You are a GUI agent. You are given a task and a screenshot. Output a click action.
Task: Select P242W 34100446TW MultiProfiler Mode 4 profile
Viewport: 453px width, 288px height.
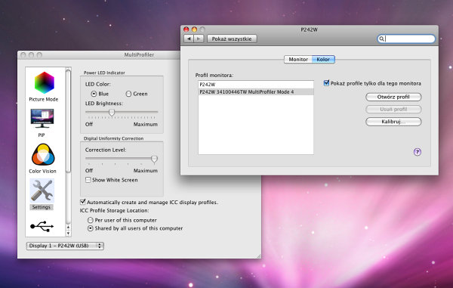(256, 92)
